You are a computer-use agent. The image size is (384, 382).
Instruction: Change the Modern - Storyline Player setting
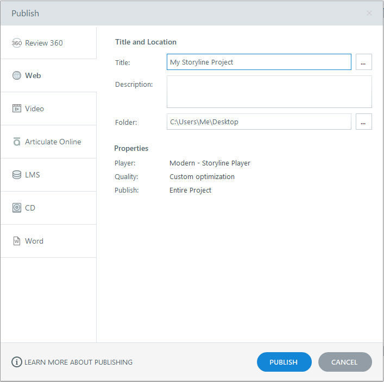pyautogui.click(x=210, y=163)
